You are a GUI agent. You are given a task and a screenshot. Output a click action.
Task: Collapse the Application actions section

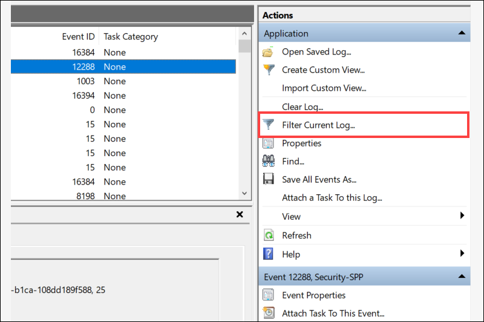click(x=462, y=33)
